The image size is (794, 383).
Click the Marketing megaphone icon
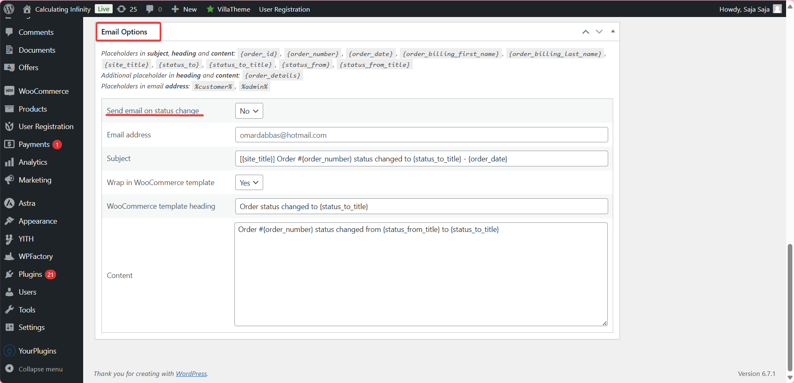click(x=9, y=180)
